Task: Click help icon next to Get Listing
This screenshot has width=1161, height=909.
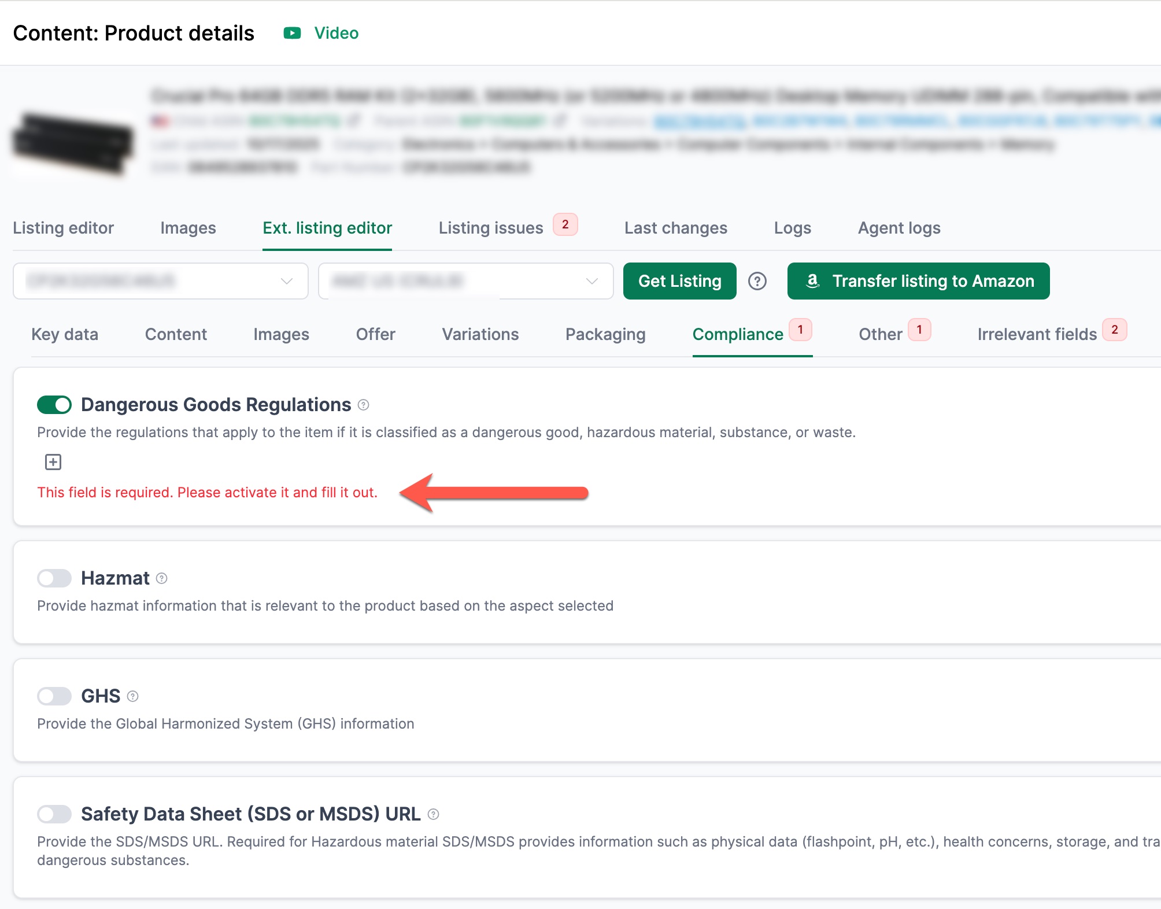Action: tap(757, 281)
